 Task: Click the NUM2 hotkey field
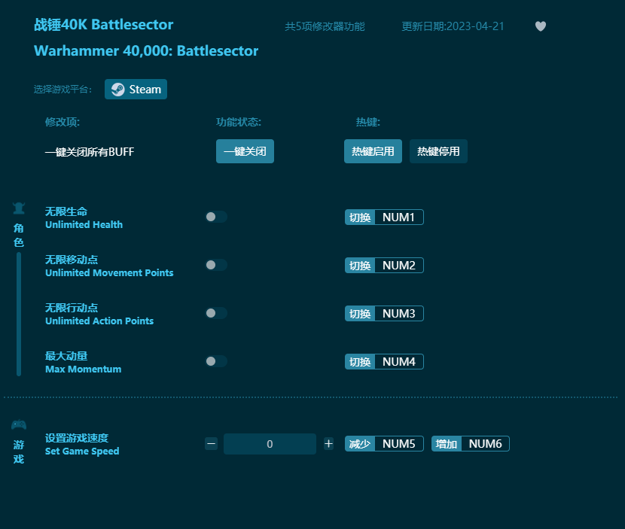[399, 266]
